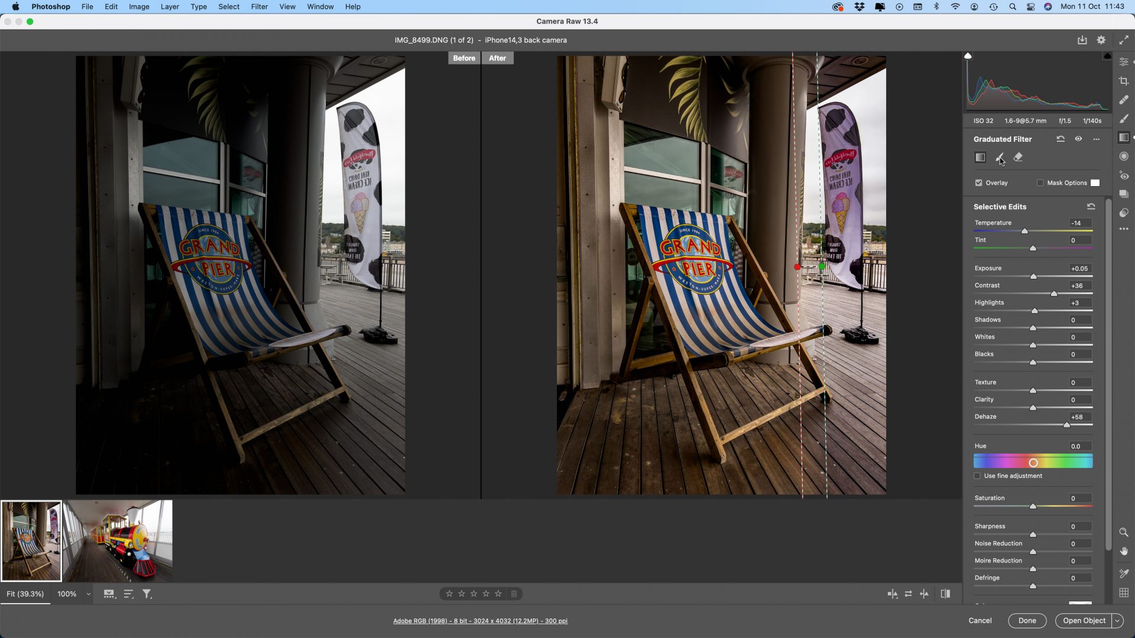
Task: Click the eraser icon under Graduated Filter
Action: click(x=1018, y=157)
